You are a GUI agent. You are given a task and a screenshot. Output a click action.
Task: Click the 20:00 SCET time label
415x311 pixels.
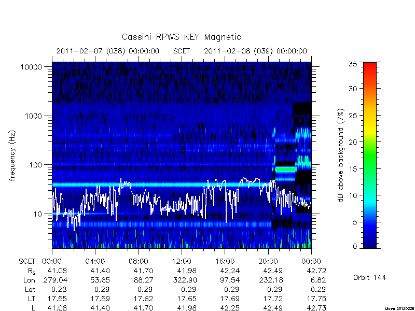(x=268, y=261)
